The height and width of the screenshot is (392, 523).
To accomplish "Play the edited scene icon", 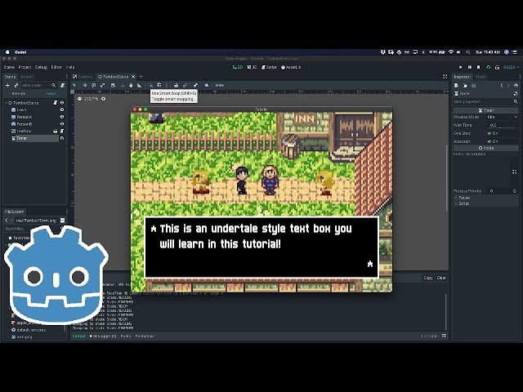I will (x=488, y=67).
